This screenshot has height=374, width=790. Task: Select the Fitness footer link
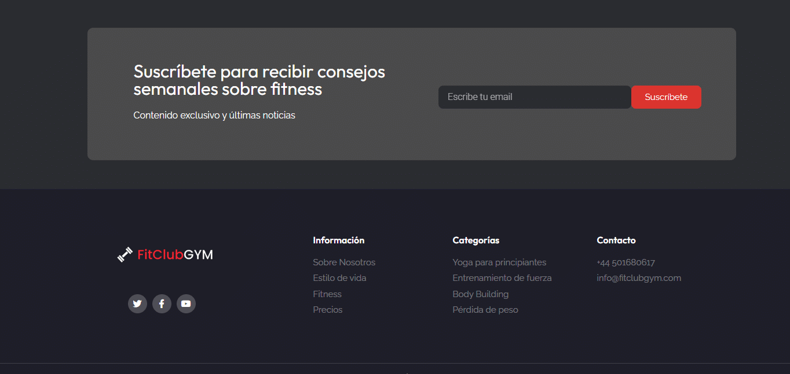pyautogui.click(x=327, y=294)
